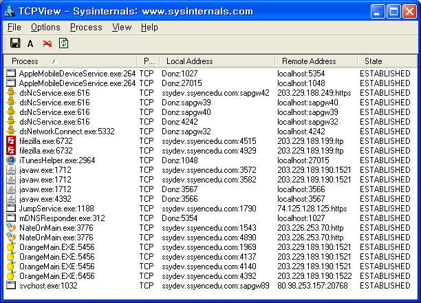Image resolution: width=421 pixels, height=303 pixels.
Task: Click NateOnMain icon on port 1543 row
Action: click(x=11, y=227)
